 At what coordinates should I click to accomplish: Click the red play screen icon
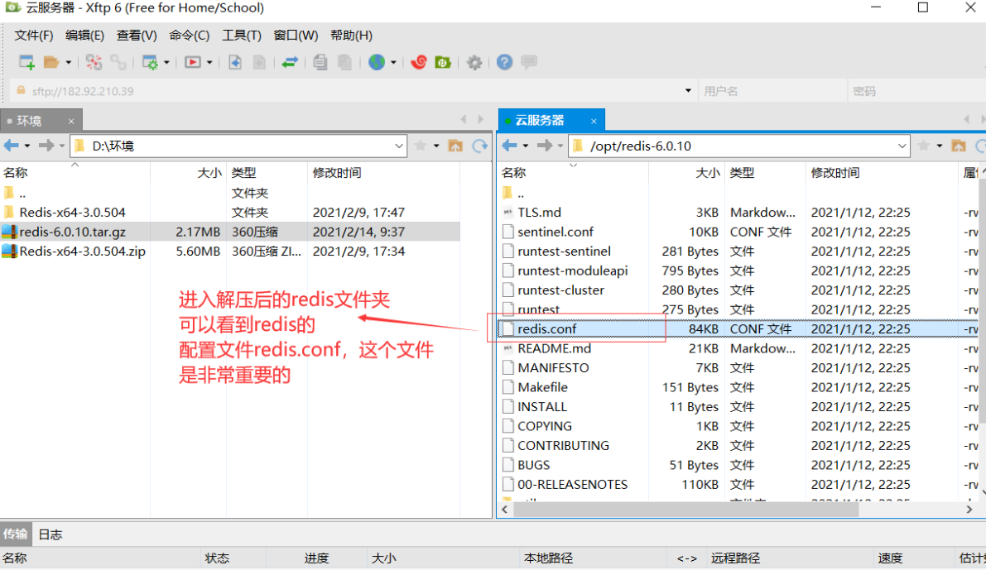coord(192,62)
